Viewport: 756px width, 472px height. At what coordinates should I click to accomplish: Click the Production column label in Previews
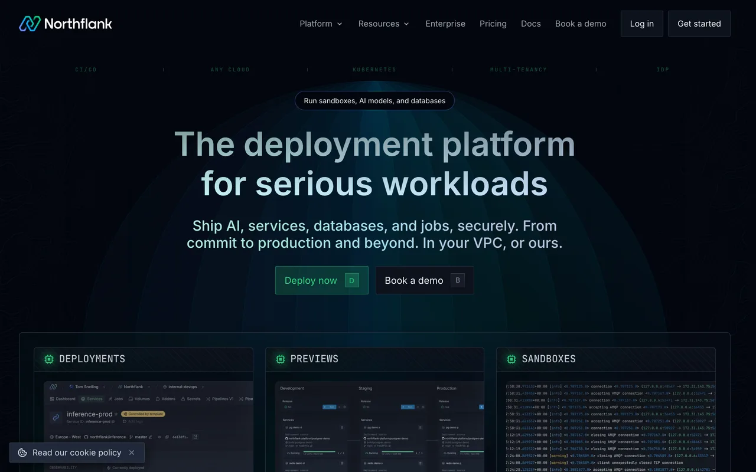447,388
